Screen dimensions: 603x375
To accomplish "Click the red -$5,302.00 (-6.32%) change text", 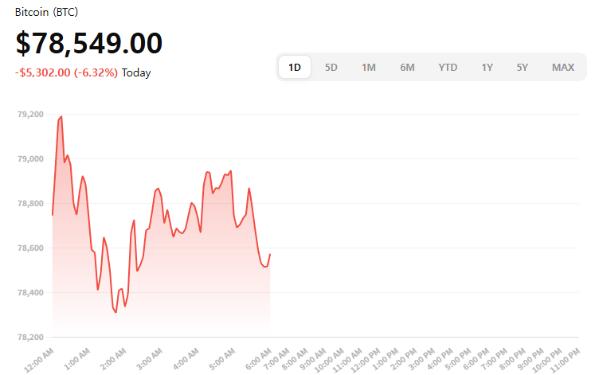I will click(67, 72).
